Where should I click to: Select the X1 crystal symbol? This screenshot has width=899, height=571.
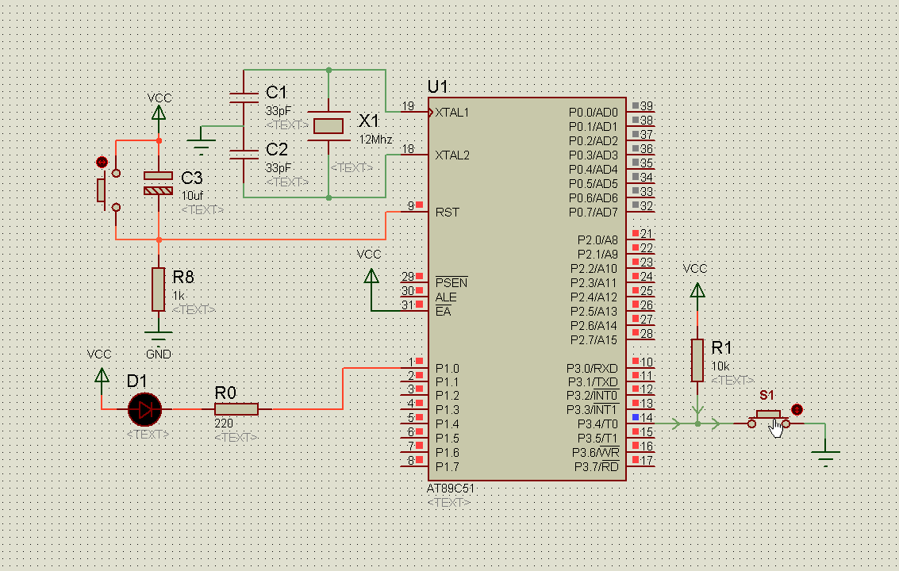(328, 125)
